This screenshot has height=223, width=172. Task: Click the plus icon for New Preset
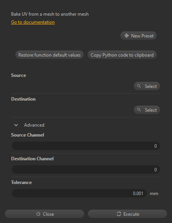coord(127,36)
